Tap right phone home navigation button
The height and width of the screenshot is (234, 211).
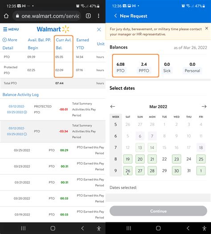click(x=158, y=228)
